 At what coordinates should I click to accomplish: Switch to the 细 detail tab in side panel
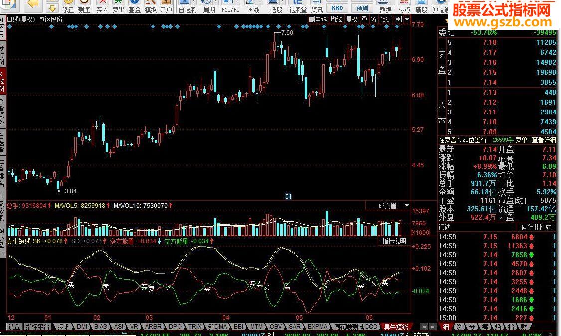coord(446,327)
